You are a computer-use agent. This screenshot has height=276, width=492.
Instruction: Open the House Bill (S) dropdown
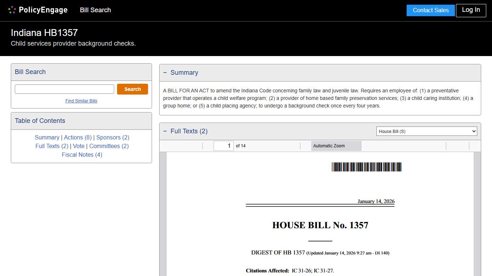[426, 131]
